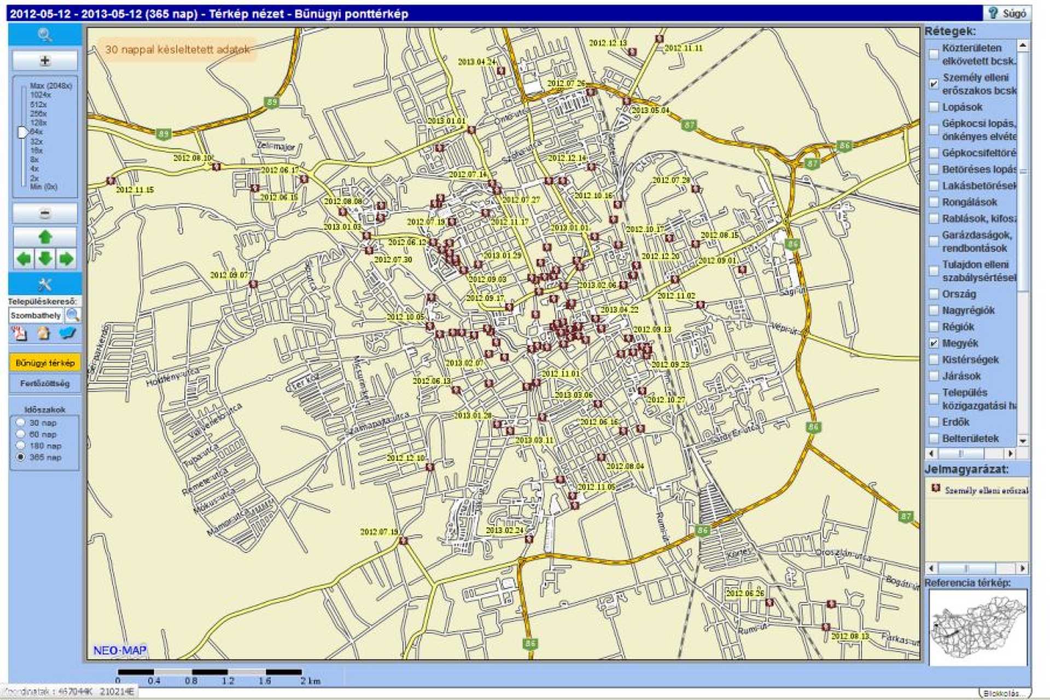
Task: Click the 8x zoom level label
Action: coord(34,160)
